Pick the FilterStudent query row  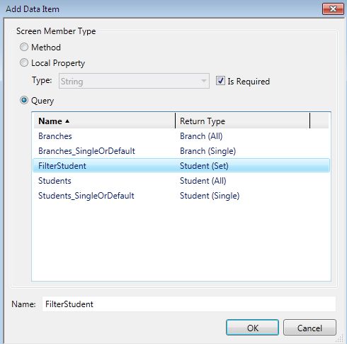181,166
